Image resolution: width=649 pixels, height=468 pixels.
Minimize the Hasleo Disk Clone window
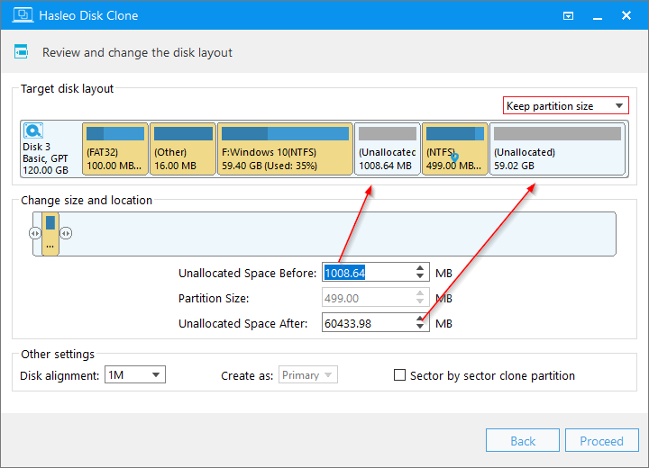tap(598, 16)
